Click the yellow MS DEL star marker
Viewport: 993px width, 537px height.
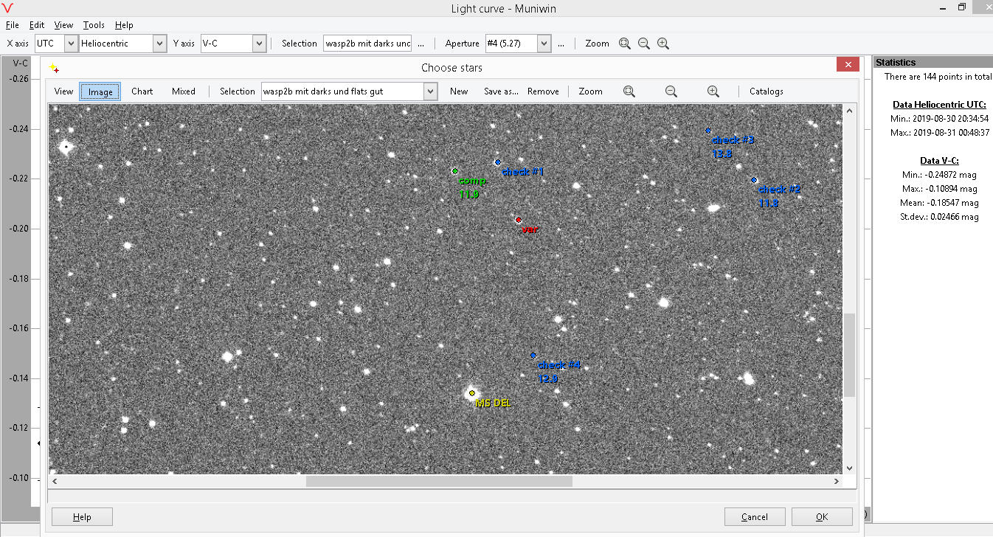[x=472, y=393]
